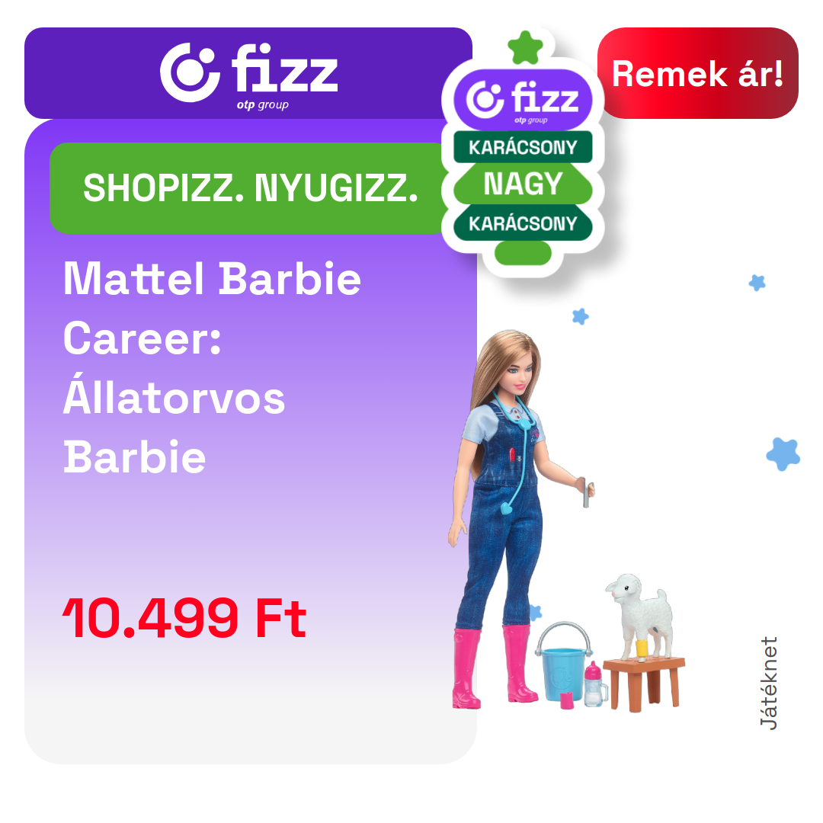823x823 pixels.
Task: Click the small blue star below the Remek ár badge
Action: (x=757, y=283)
